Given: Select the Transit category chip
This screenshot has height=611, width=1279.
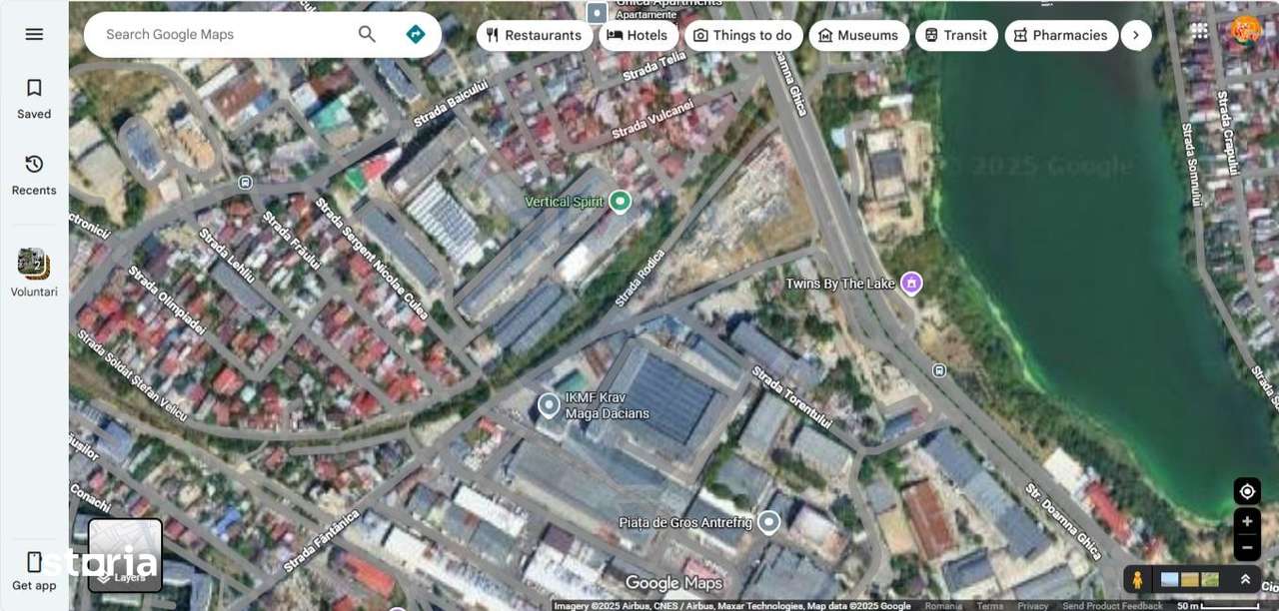Looking at the screenshot, I should click(956, 35).
